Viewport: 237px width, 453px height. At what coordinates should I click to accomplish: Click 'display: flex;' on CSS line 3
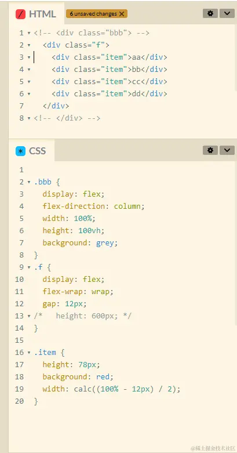tap(74, 194)
